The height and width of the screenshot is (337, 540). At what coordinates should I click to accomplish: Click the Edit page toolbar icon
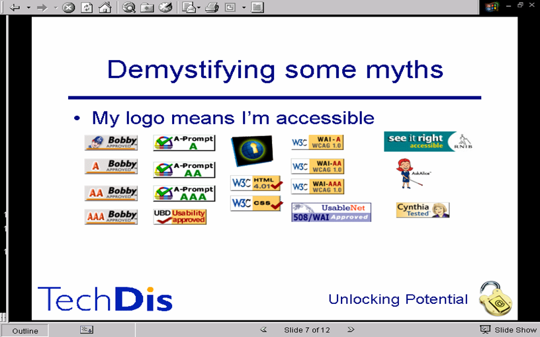tap(230, 7)
